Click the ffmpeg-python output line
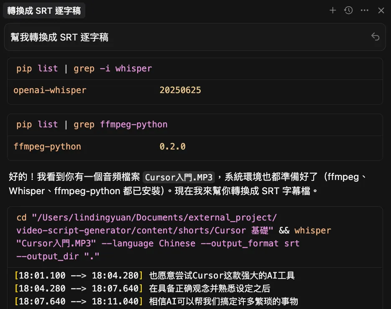This screenshot has height=309, width=391. pyautogui.click(x=100, y=147)
